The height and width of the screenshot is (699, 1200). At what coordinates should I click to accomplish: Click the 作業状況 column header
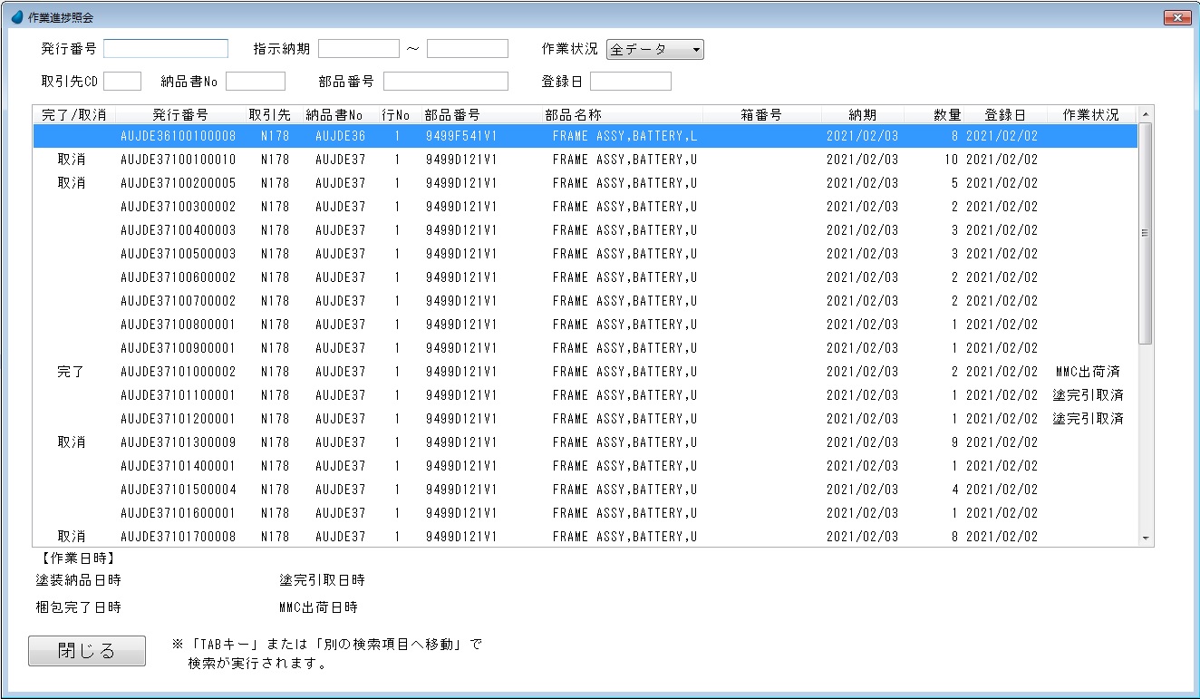[x=1089, y=115]
